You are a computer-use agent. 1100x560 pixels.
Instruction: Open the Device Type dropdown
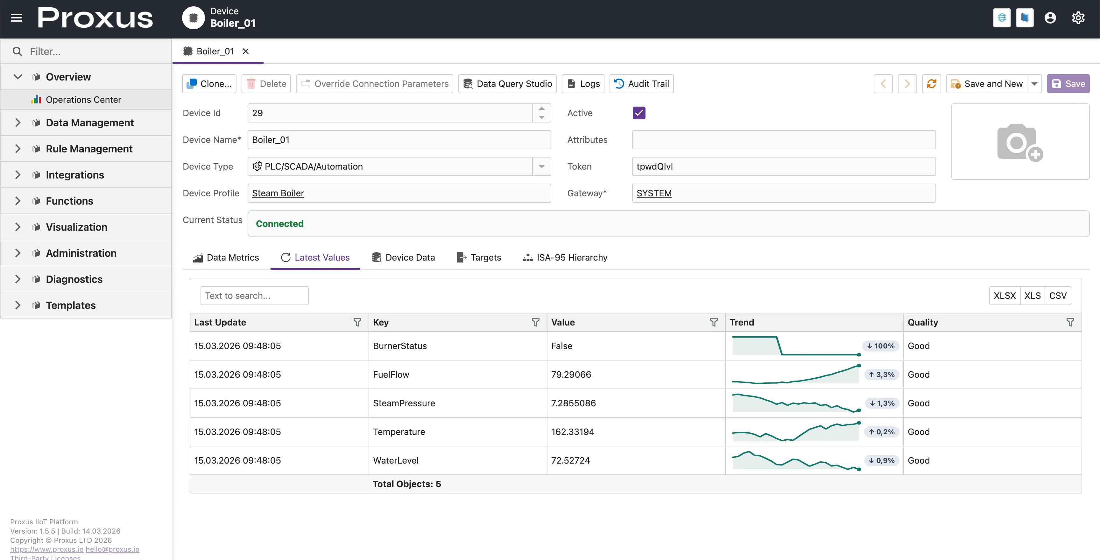click(541, 166)
